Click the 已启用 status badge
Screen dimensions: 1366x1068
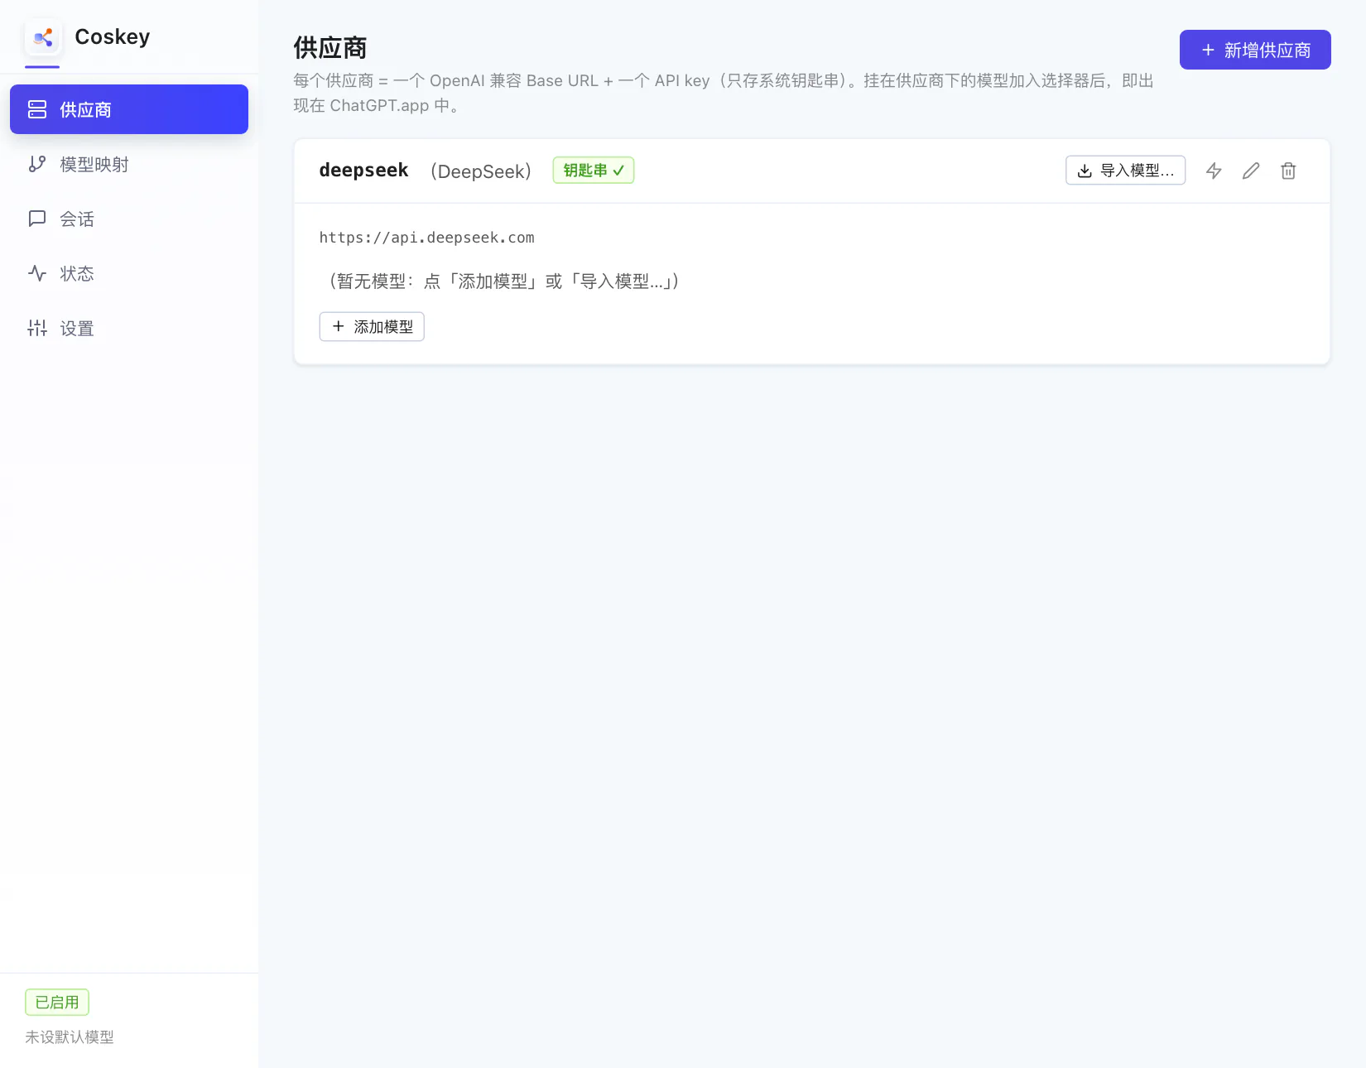pos(57,1002)
